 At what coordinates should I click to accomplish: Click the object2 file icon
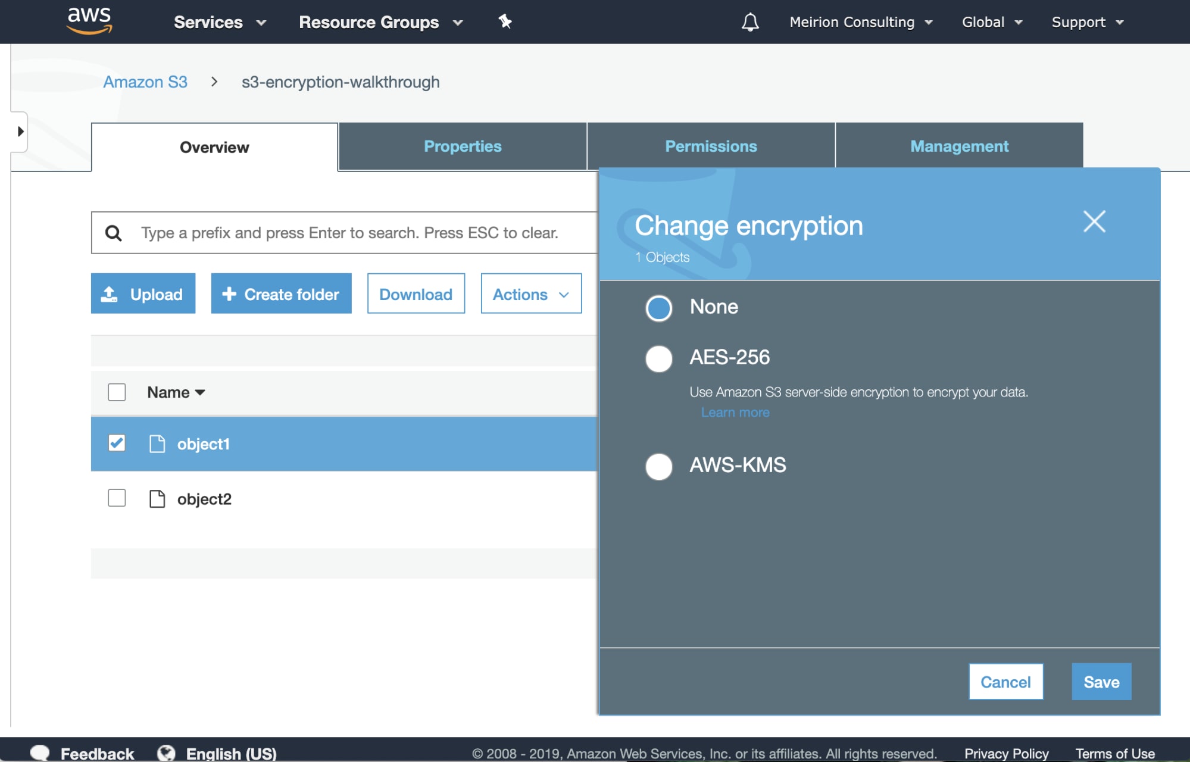[x=157, y=499]
